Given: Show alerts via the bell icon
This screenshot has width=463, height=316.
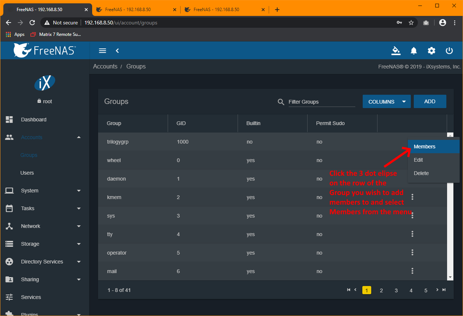Looking at the screenshot, I should click(x=414, y=51).
